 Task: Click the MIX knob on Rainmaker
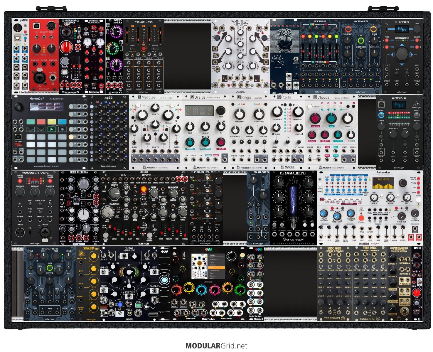[x=407, y=198]
